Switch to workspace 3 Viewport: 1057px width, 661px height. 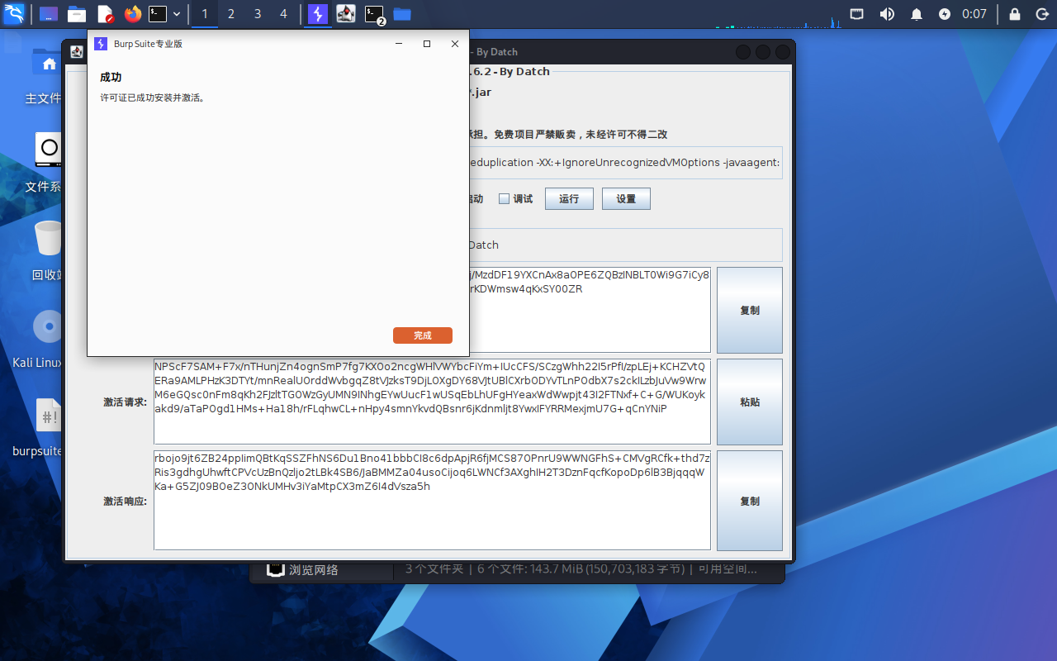pos(258,14)
